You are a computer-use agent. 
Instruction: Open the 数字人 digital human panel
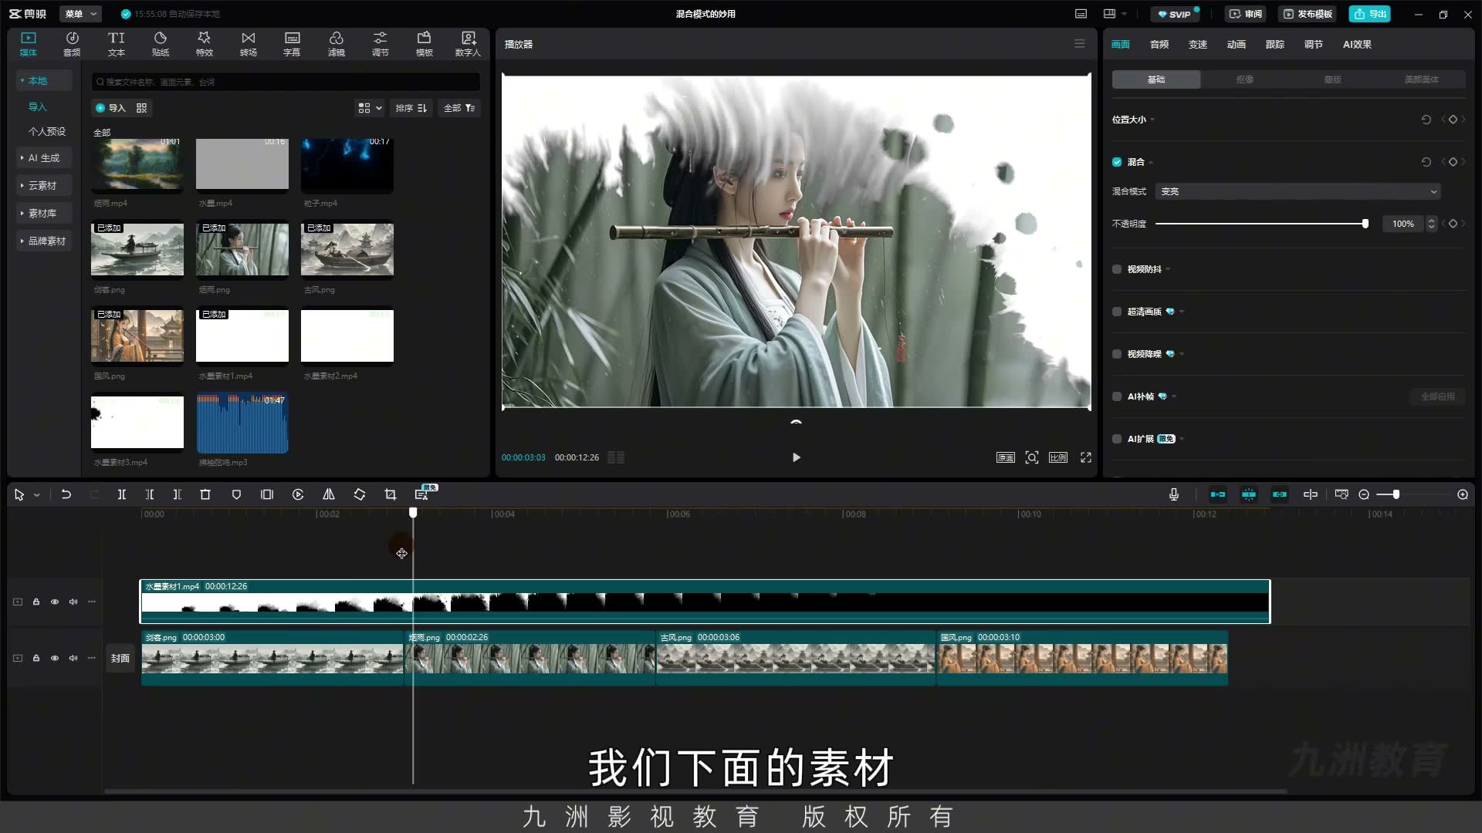pos(468,44)
